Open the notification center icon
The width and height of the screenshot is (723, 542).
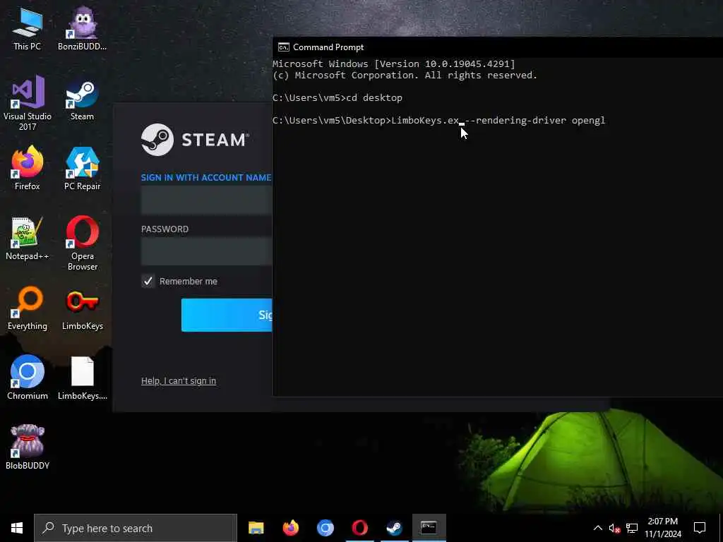pos(700,528)
